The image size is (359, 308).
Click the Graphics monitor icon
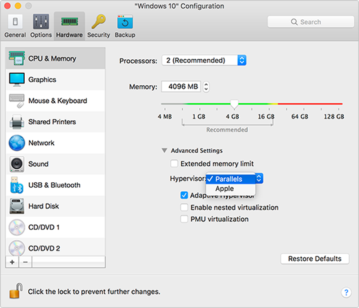[x=17, y=79]
